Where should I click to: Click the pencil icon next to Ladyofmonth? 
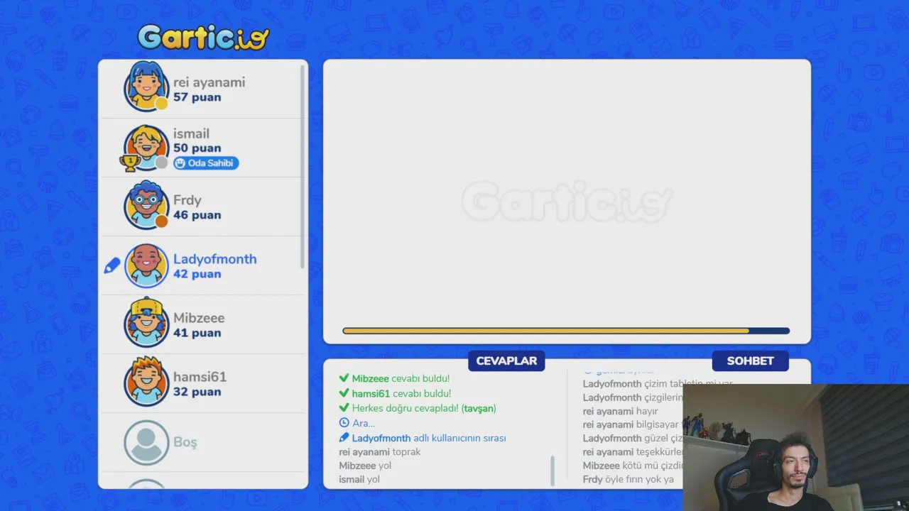click(x=112, y=266)
